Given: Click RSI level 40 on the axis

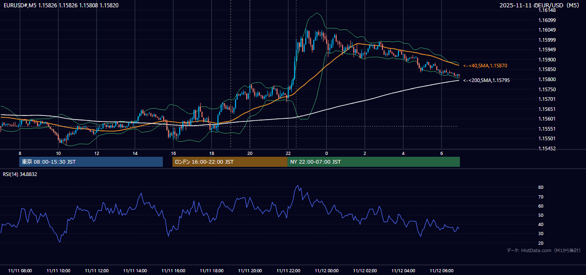Looking at the screenshot, I should [x=541, y=225].
